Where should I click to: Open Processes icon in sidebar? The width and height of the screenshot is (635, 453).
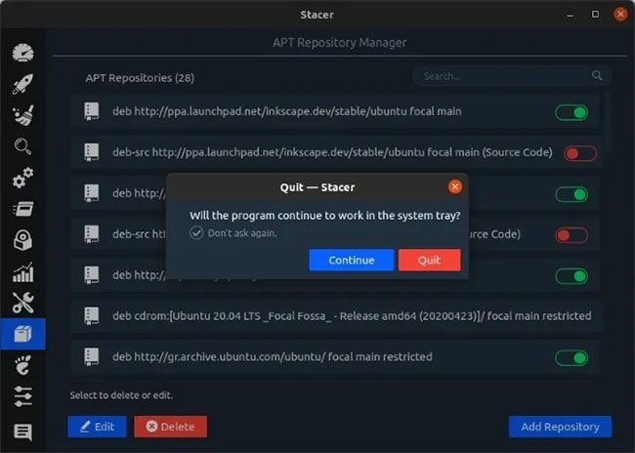pyautogui.click(x=23, y=209)
